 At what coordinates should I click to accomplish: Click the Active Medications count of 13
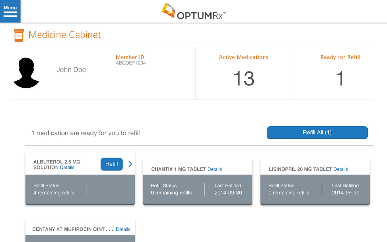[x=244, y=79]
